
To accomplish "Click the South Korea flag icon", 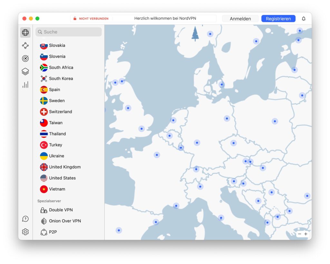I will [44, 79].
